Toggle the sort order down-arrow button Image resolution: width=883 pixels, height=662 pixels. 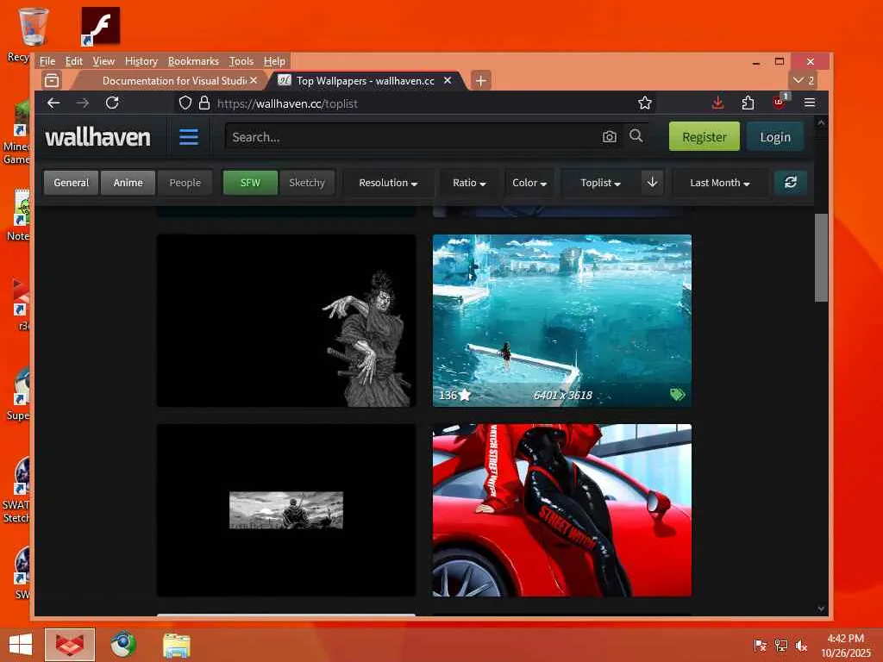[652, 183]
